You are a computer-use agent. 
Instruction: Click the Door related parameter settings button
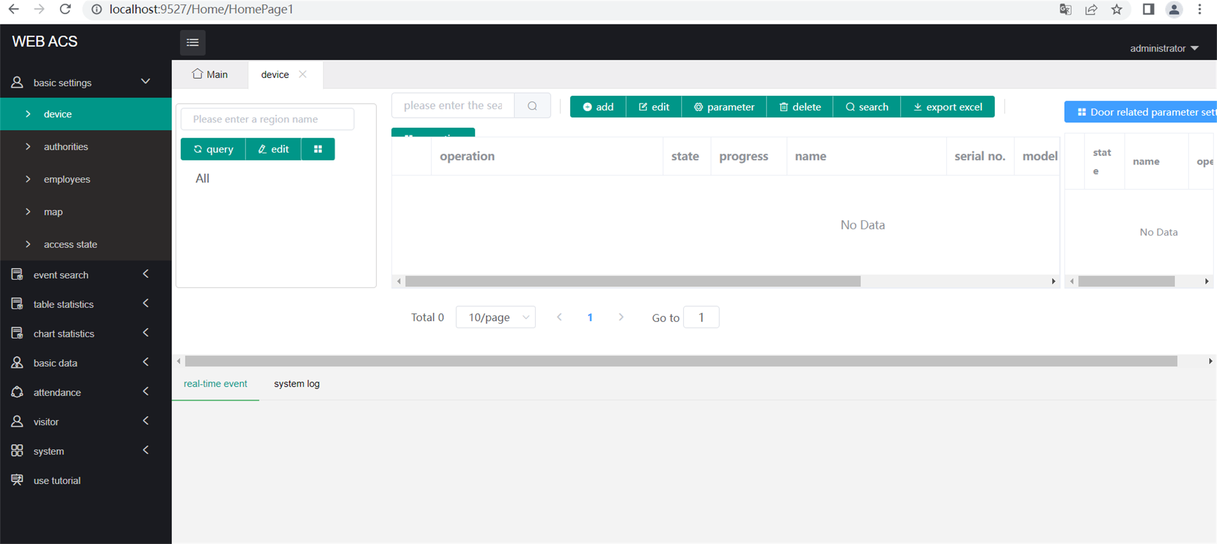pos(1151,112)
